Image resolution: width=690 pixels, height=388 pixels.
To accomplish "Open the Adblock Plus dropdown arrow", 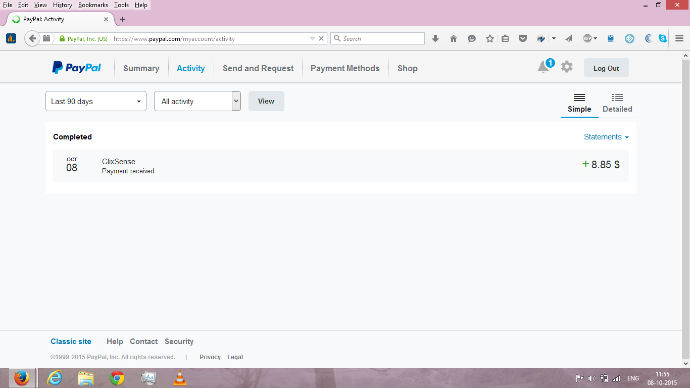I will [x=595, y=38].
